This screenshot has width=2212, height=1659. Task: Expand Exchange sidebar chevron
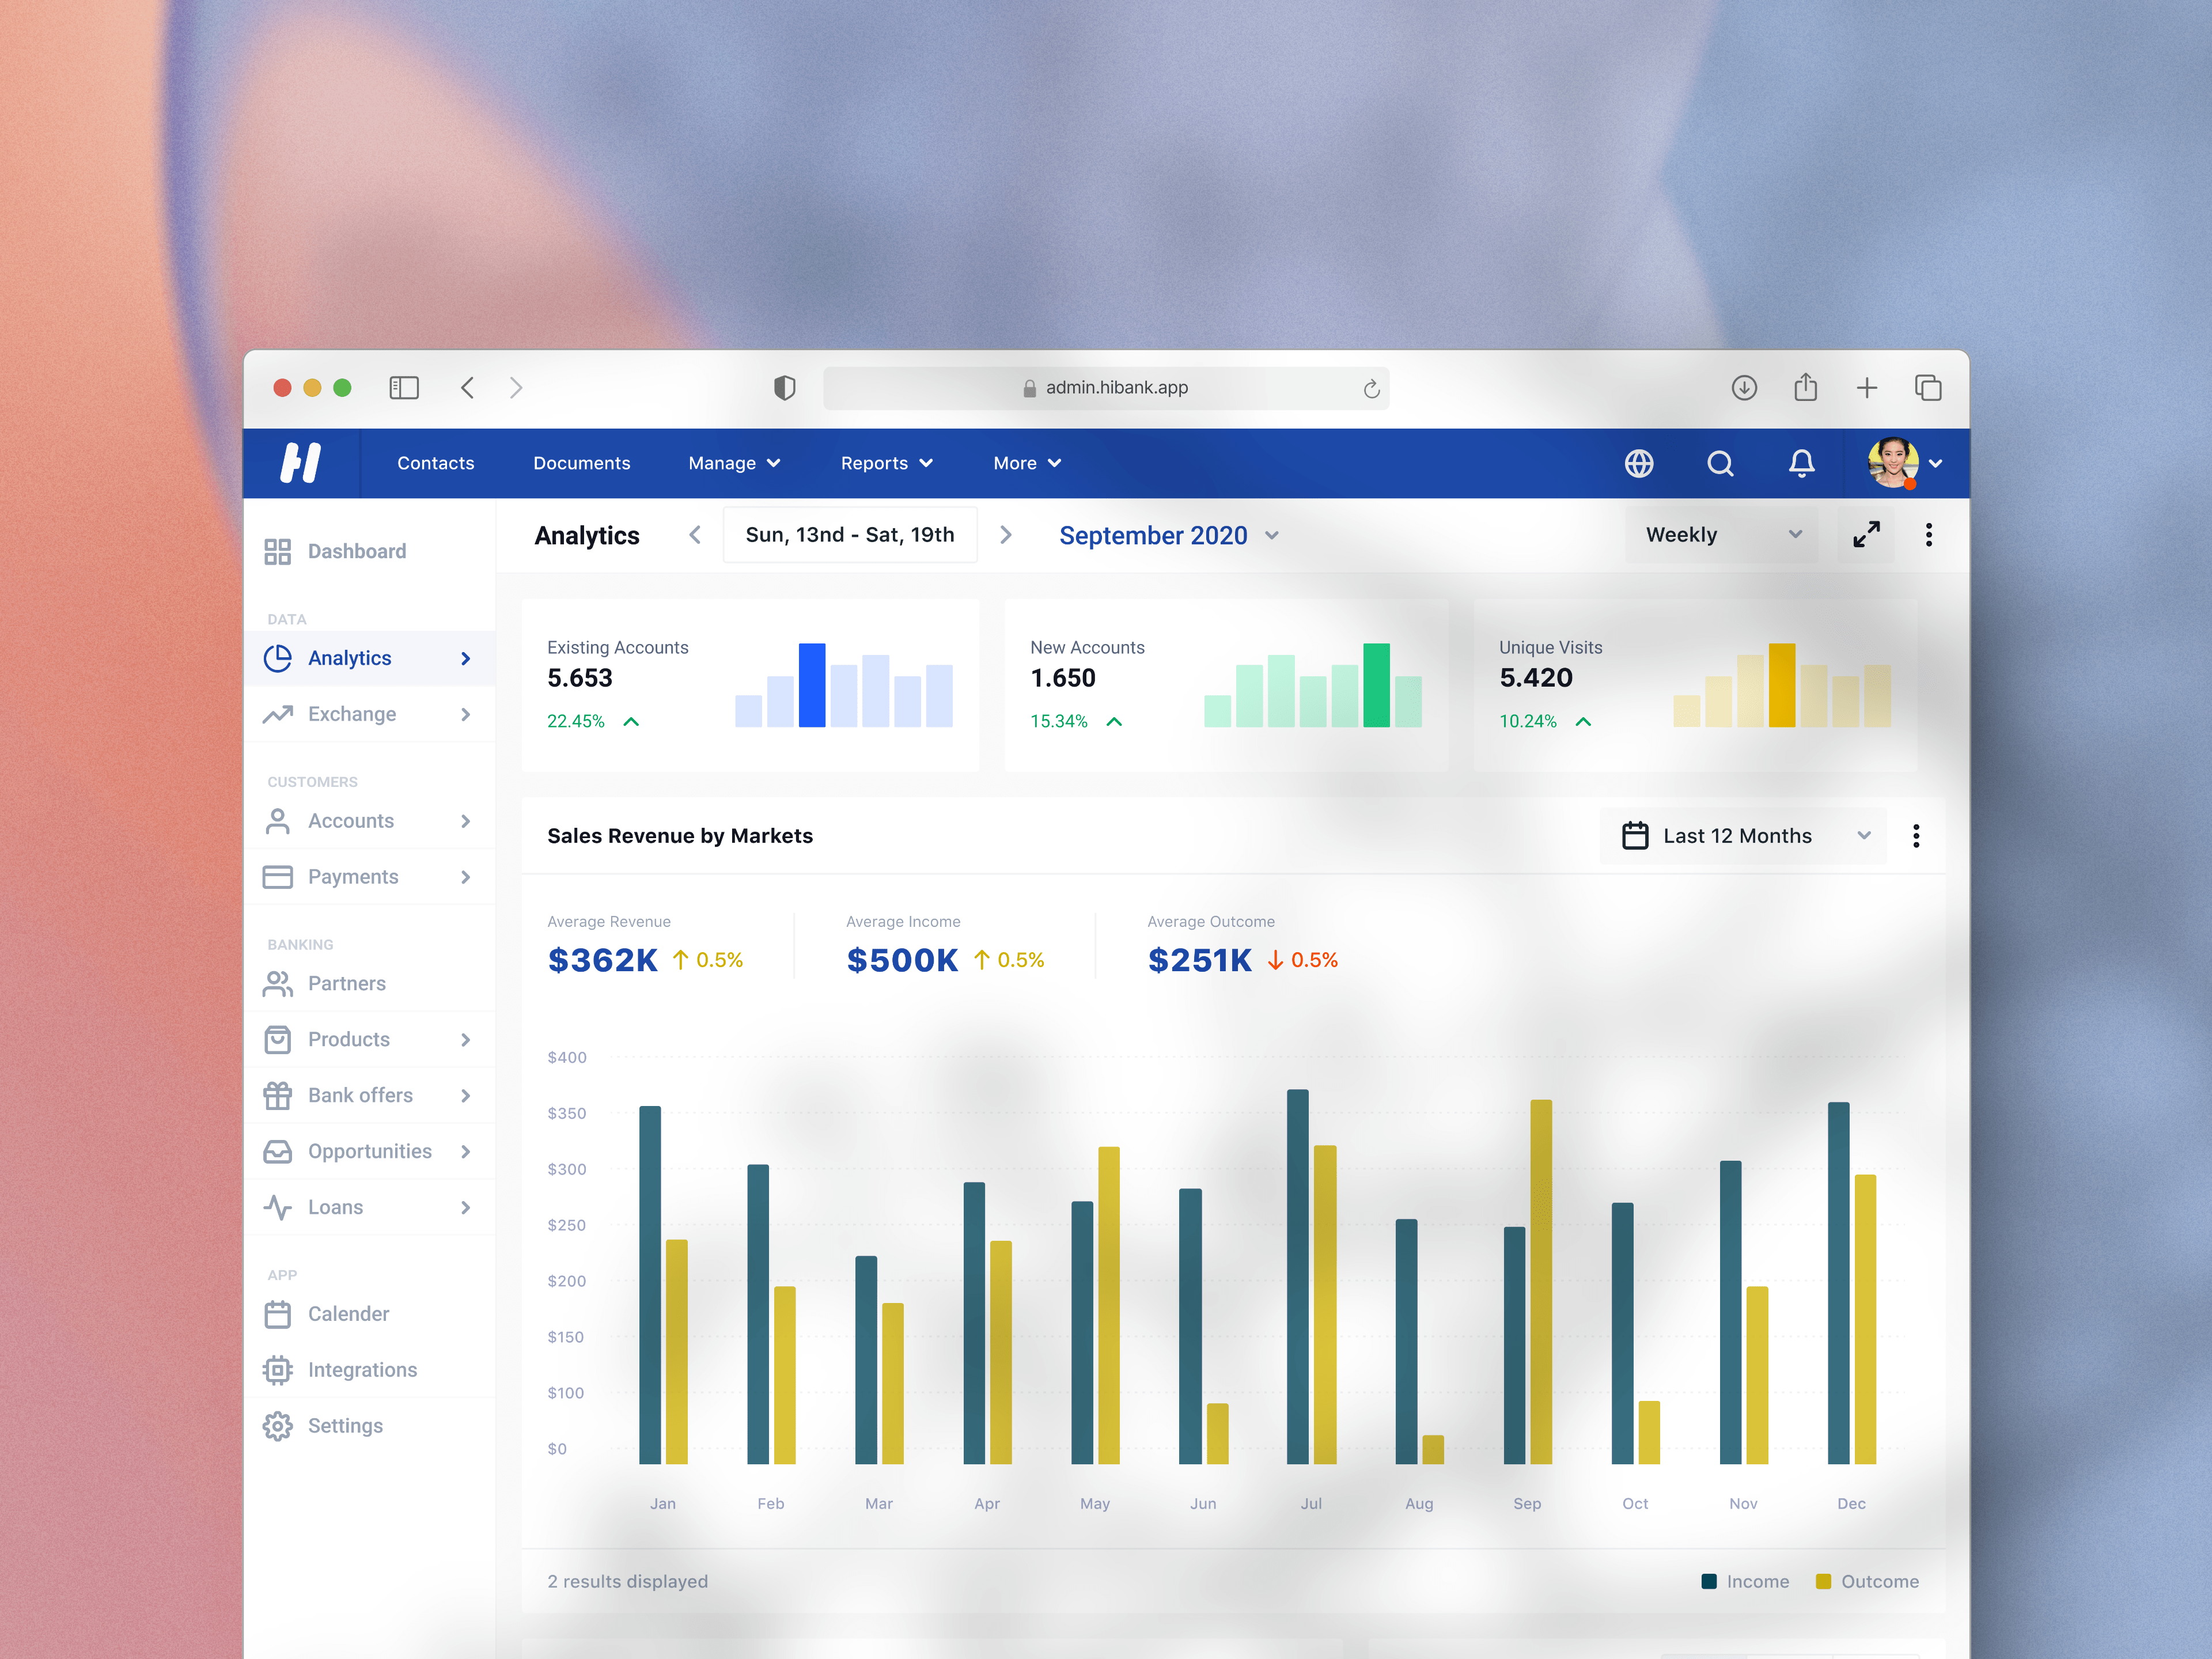466,714
